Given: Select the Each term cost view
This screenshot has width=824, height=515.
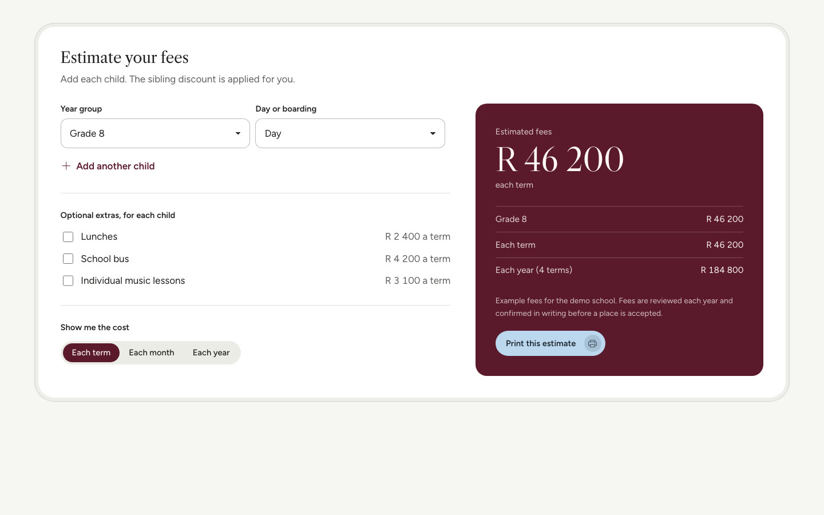Looking at the screenshot, I should coord(91,352).
